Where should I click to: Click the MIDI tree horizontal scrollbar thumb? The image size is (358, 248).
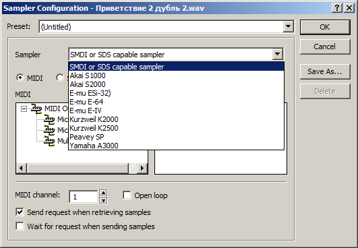point(78,168)
